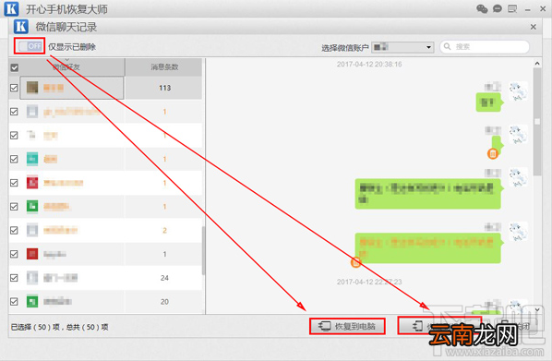Select the long green bubble with dark text
552x361 pixels.
(428, 194)
